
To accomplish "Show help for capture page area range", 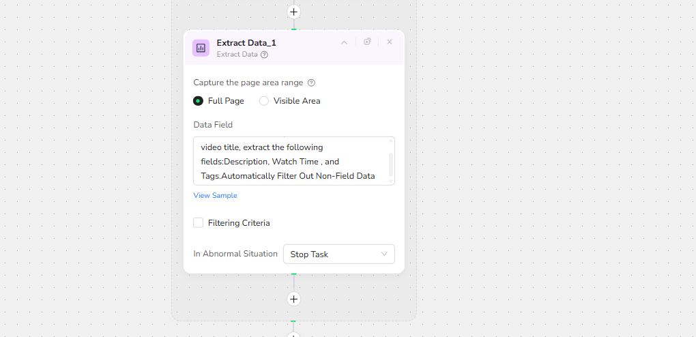I will tap(311, 83).
